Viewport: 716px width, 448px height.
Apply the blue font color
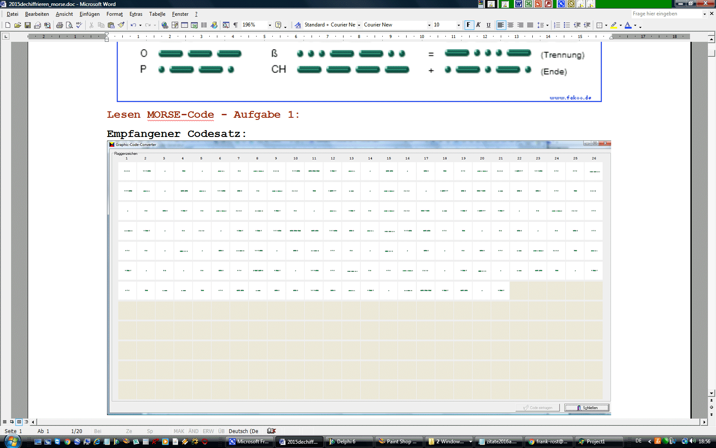(x=628, y=25)
